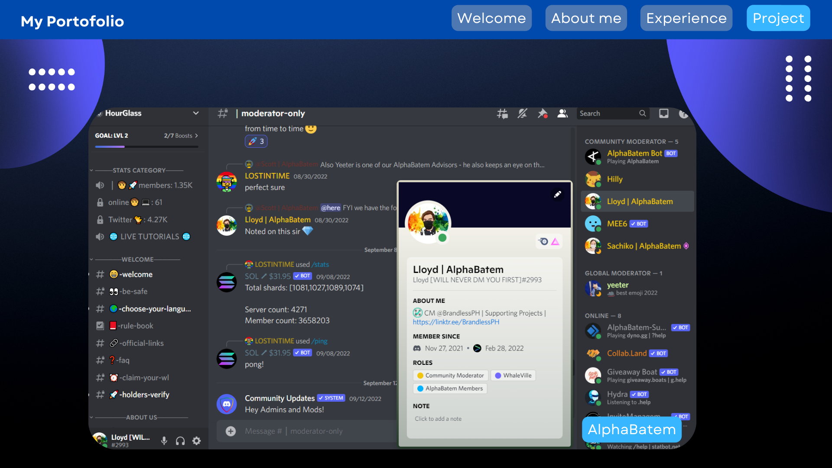Viewport: 832px width, 468px height.
Task: Click plus attachment button in message box
Action: click(x=231, y=431)
